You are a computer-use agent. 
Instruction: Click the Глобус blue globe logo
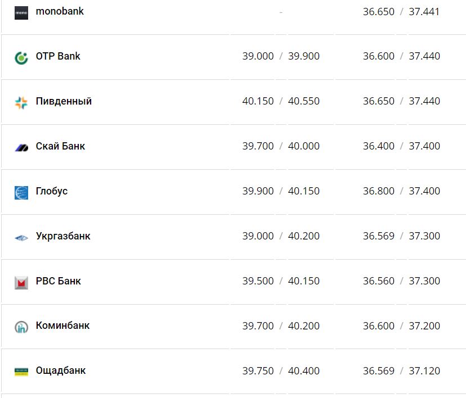pos(21,192)
